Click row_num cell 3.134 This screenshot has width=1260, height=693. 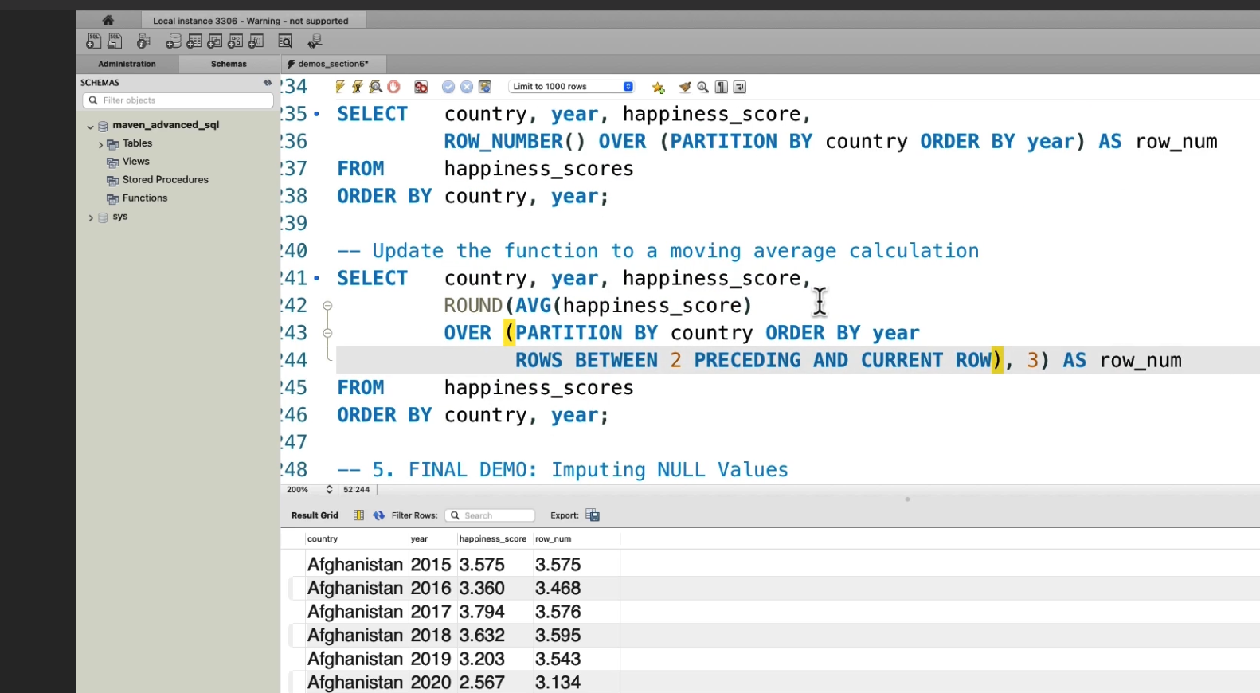577,683
